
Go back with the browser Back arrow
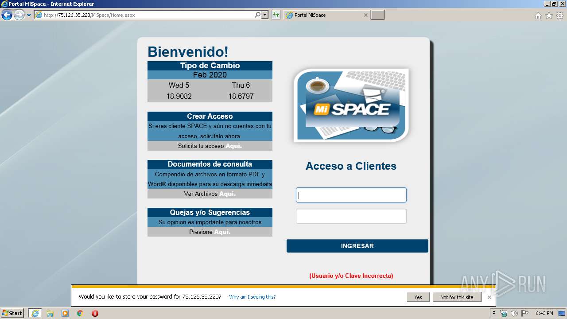coord(7,15)
